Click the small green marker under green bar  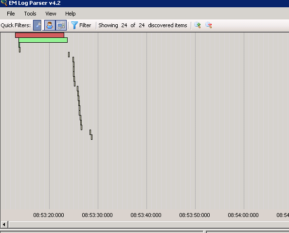tap(19, 45)
